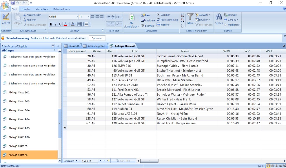Apply bold formatting
Screen dimensions: 286x168
[x=51, y=24]
